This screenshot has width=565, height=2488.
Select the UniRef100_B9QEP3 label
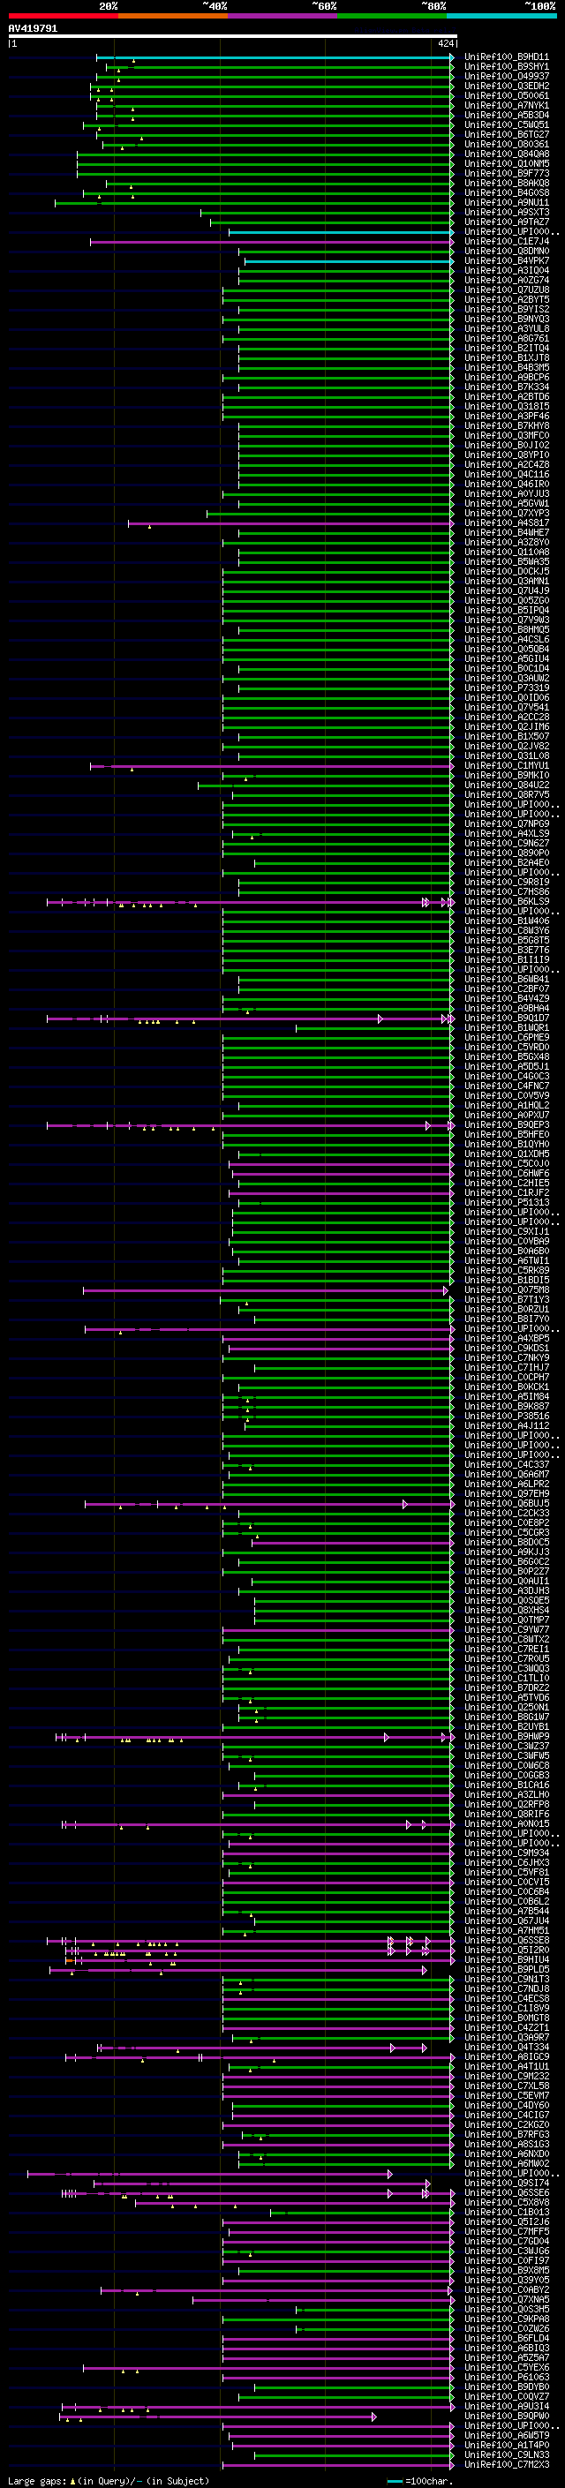click(506, 1125)
